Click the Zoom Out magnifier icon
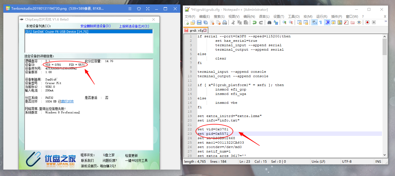This screenshot has width=395, height=176. point(291,22)
